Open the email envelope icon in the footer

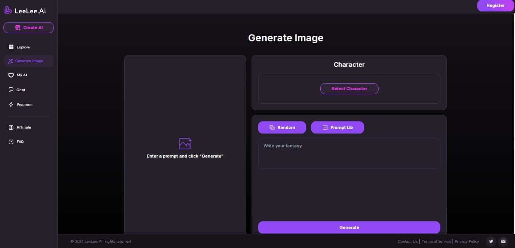(x=503, y=241)
